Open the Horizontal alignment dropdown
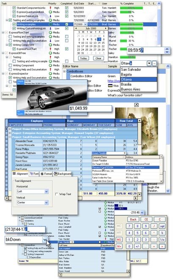Image resolution: width=173 pixels, height=280 pixels. [x=46, y=191]
